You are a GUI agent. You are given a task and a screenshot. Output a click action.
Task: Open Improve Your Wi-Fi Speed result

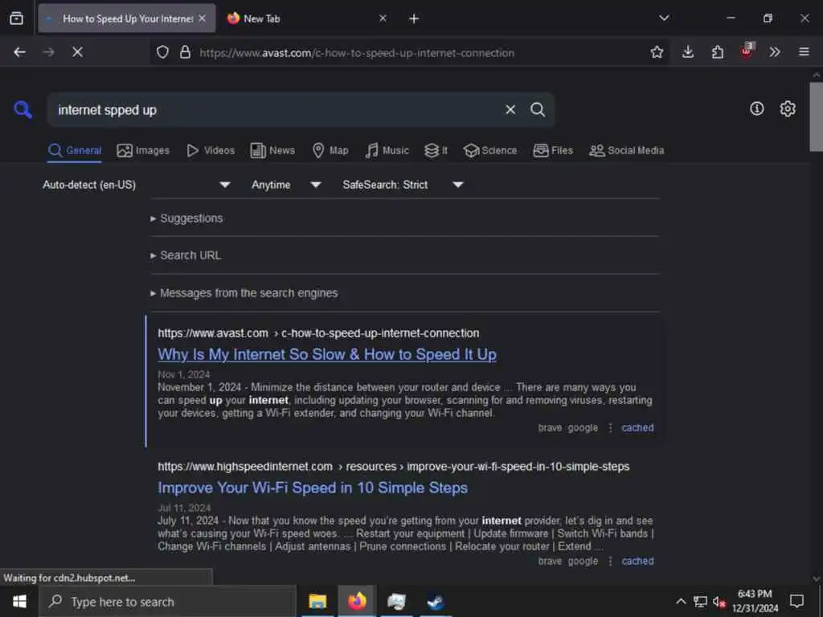tap(313, 488)
